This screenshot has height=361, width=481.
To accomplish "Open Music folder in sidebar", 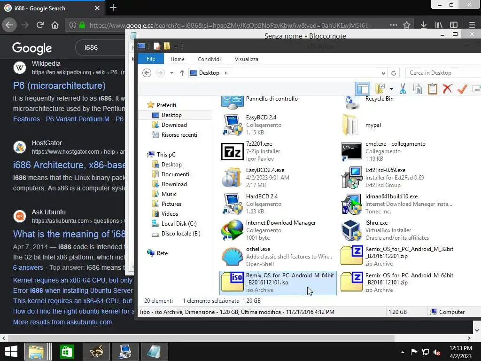I will point(169,194).
